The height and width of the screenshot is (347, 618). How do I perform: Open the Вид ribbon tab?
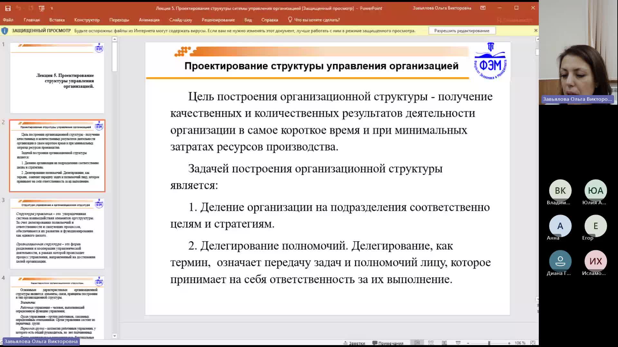click(248, 20)
